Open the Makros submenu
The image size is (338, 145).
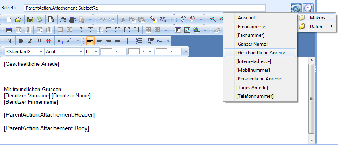tap(317, 17)
